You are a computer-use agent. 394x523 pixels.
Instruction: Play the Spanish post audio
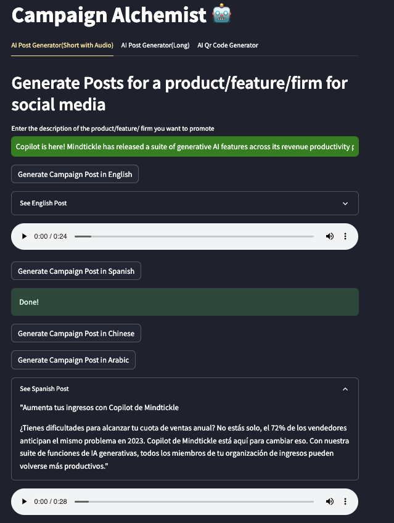point(24,501)
